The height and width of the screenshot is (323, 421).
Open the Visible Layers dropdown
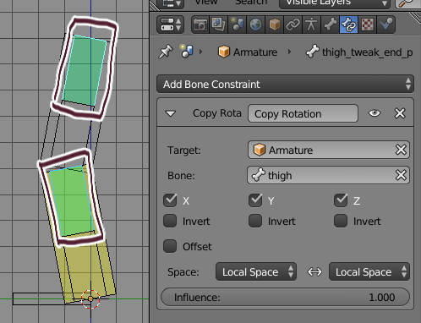pyautogui.click(x=335, y=3)
